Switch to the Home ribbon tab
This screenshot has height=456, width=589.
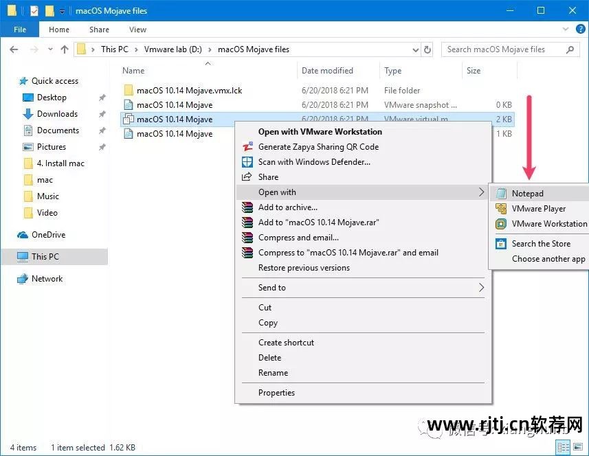point(59,30)
